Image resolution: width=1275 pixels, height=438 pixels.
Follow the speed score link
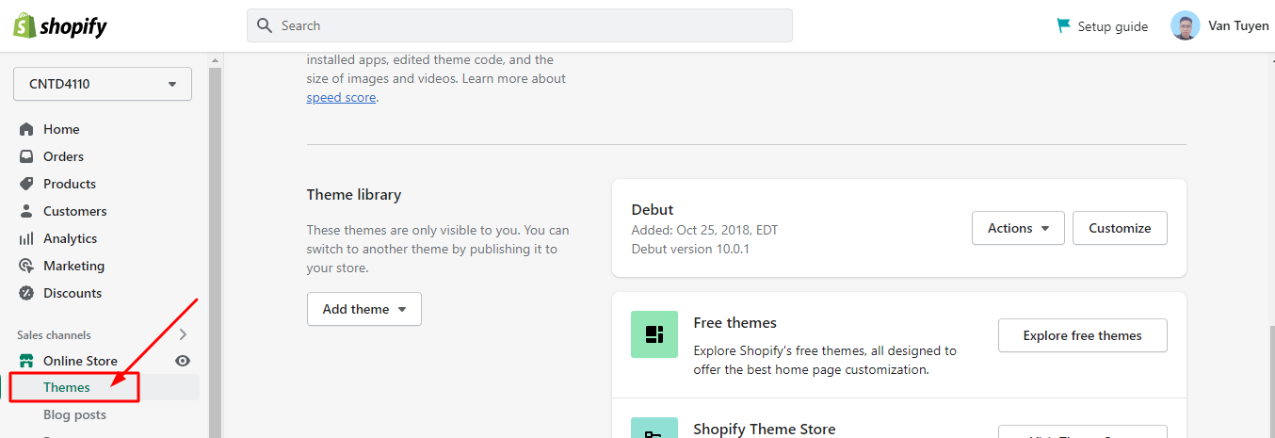click(341, 97)
